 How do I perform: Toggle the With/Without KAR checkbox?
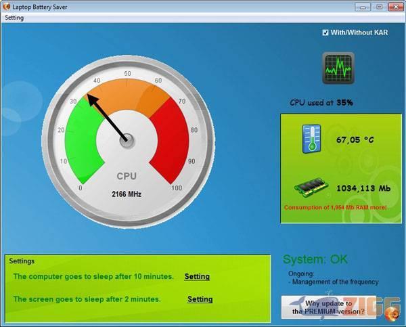[x=325, y=32]
